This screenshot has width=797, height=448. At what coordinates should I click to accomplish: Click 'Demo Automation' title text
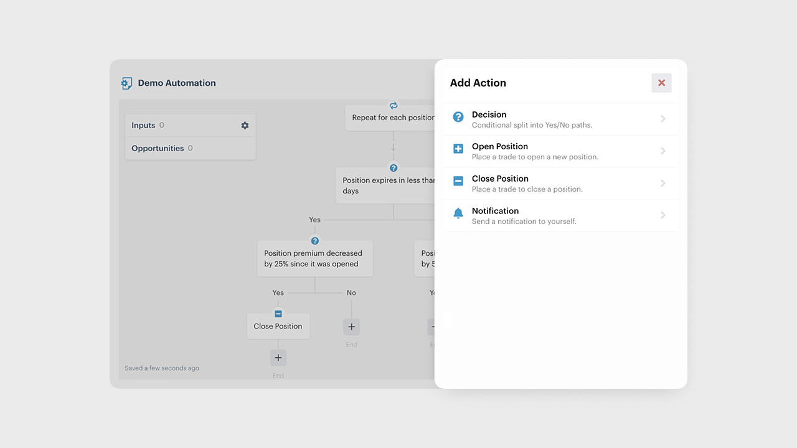177,83
